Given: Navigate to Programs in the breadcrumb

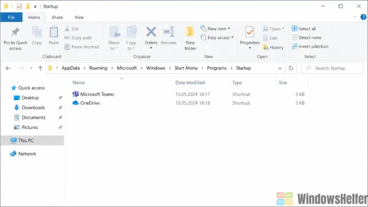Looking at the screenshot, I should [x=216, y=68].
